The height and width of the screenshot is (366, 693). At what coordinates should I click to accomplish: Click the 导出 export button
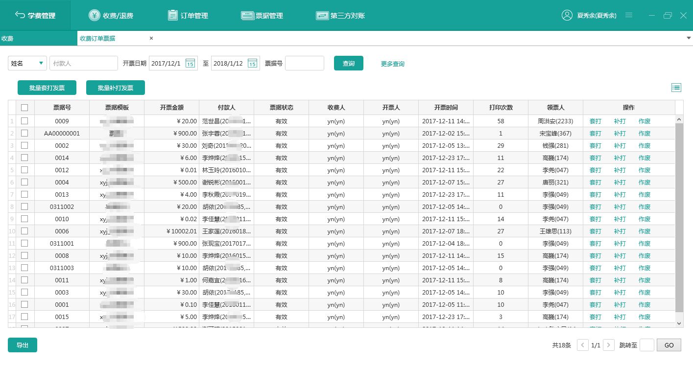23,345
